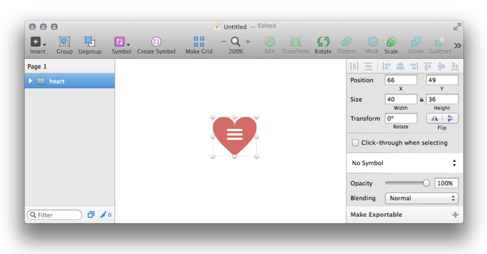This screenshot has width=487, height=254.
Task: Open the Blending mode dropdown
Action: (421, 198)
